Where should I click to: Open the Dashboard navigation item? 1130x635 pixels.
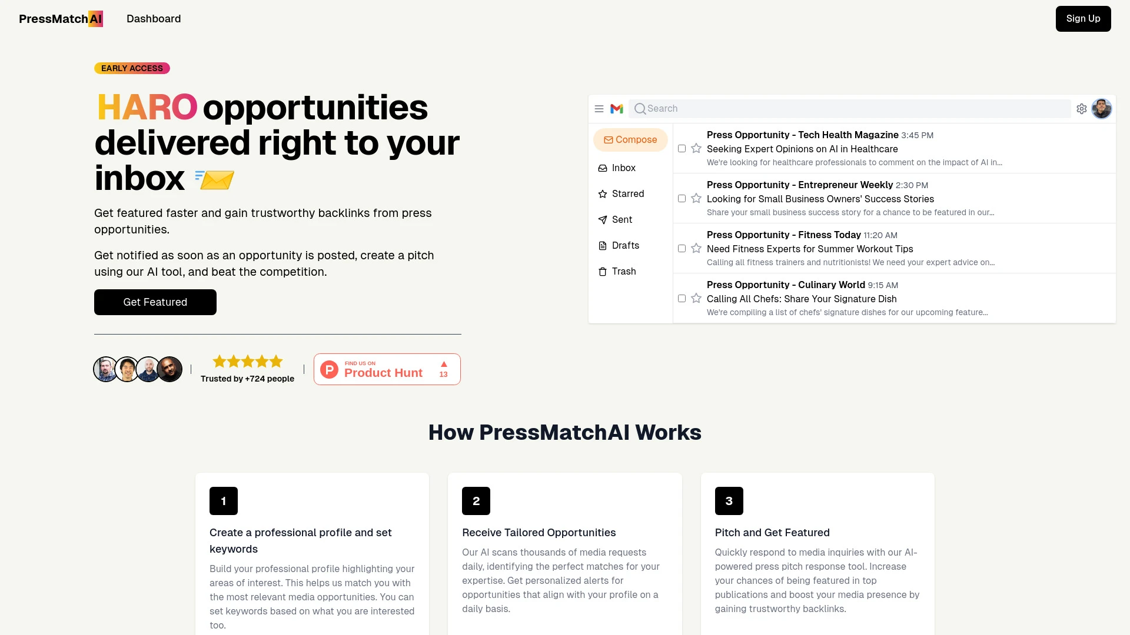[x=154, y=19]
